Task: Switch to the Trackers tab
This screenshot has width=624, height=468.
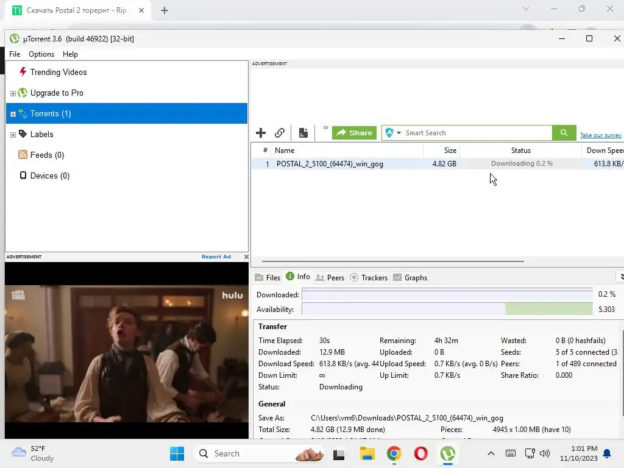Action: point(369,277)
